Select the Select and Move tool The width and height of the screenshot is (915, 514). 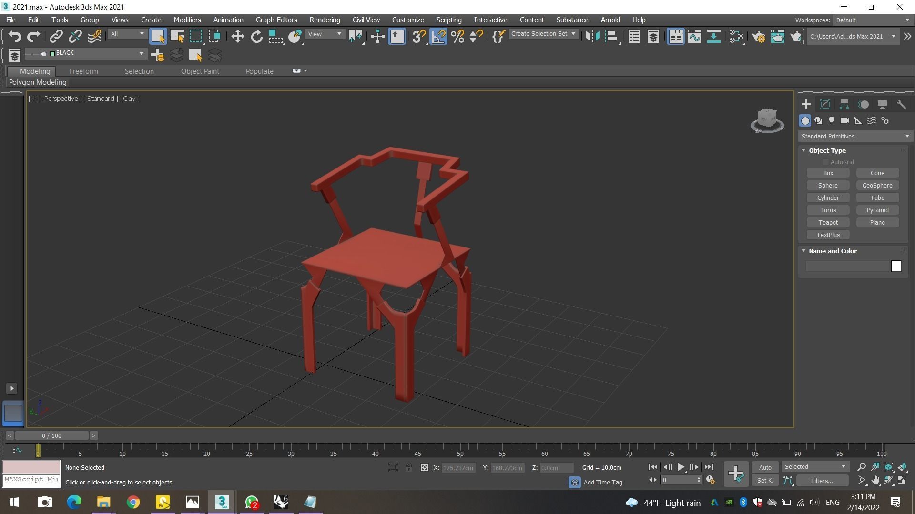pos(237,37)
